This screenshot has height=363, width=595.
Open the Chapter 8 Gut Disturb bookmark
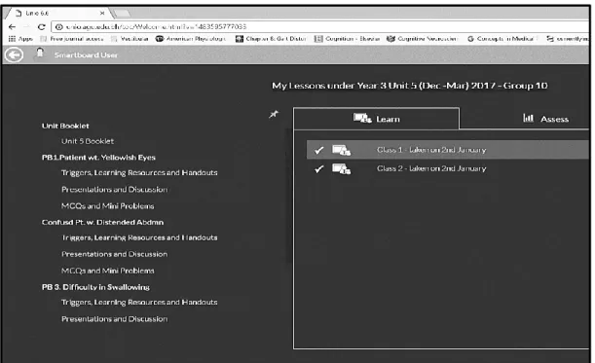(x=271, y=39)
